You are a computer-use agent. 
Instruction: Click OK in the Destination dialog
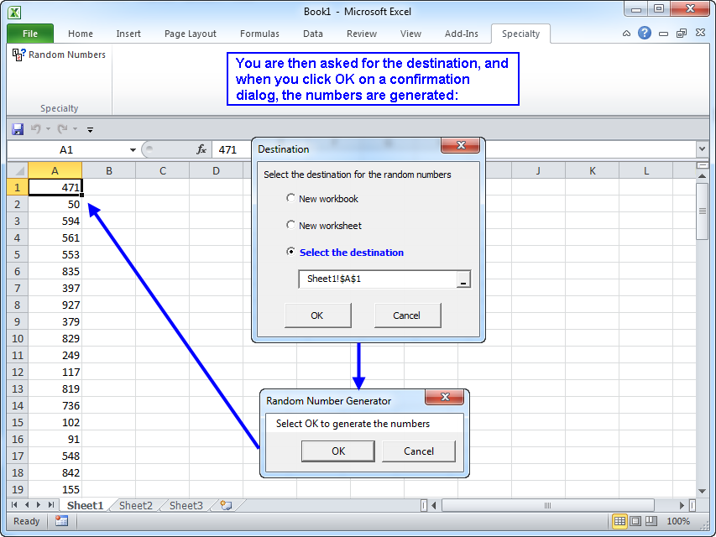point(316,315)
